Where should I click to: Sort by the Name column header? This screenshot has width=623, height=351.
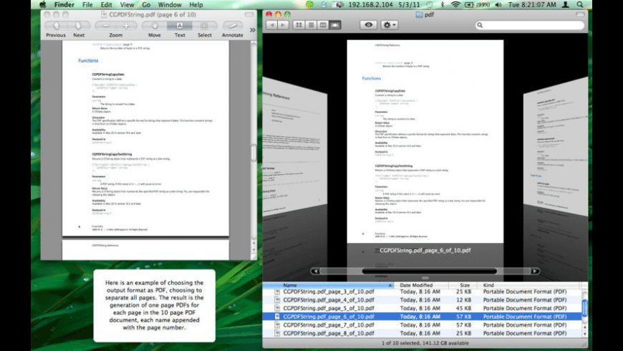click(328, 285)
